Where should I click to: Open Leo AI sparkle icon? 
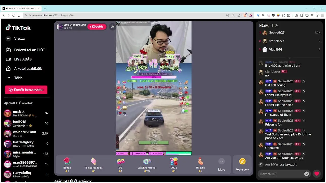pos(312,15)
